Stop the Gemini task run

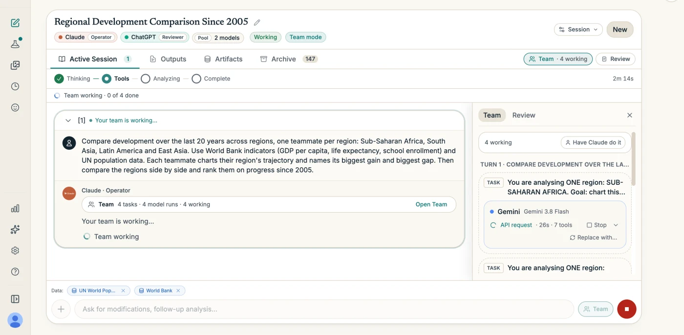pos(597,225)
